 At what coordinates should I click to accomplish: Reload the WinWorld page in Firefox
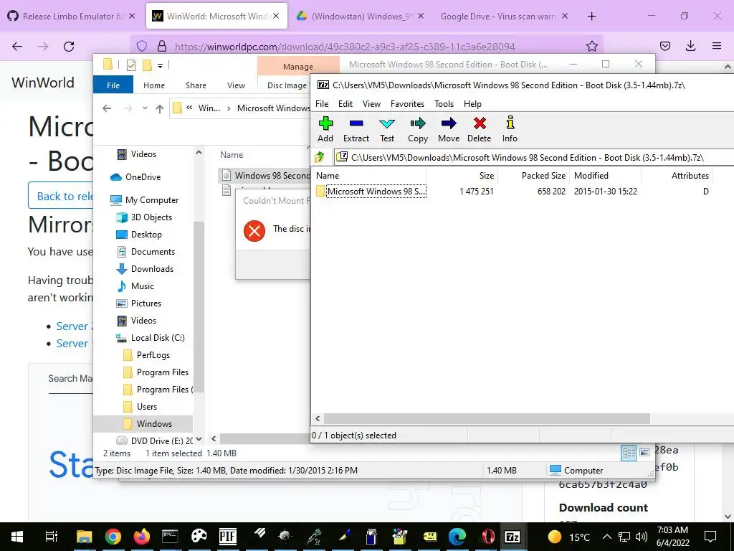tap(69, 46)
